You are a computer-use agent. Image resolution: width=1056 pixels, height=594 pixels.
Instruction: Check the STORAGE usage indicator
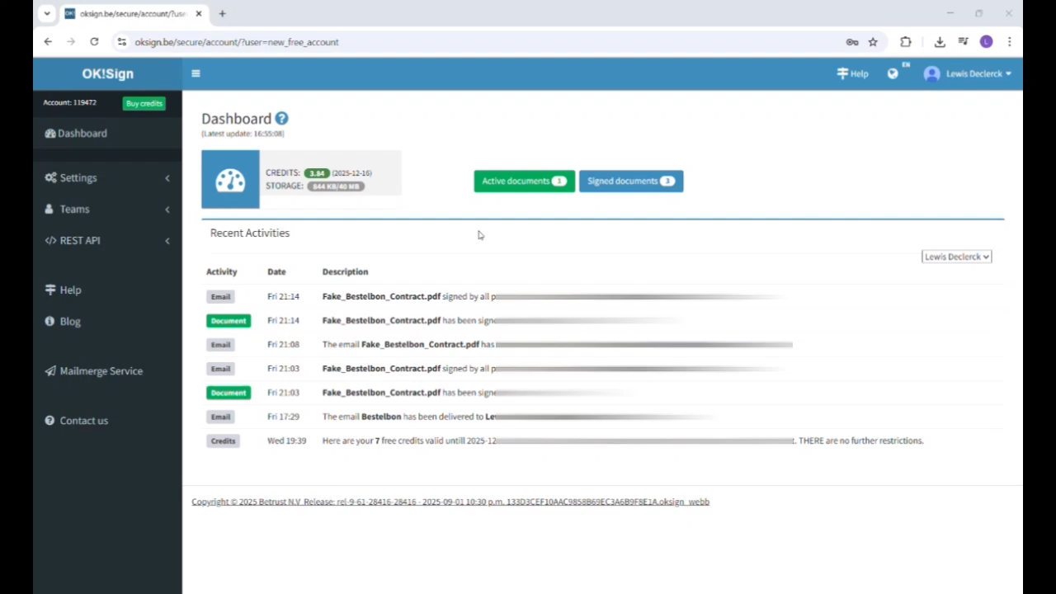(x=336, y=186)
